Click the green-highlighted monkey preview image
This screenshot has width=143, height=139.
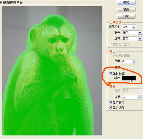click(x=52, y=71)
